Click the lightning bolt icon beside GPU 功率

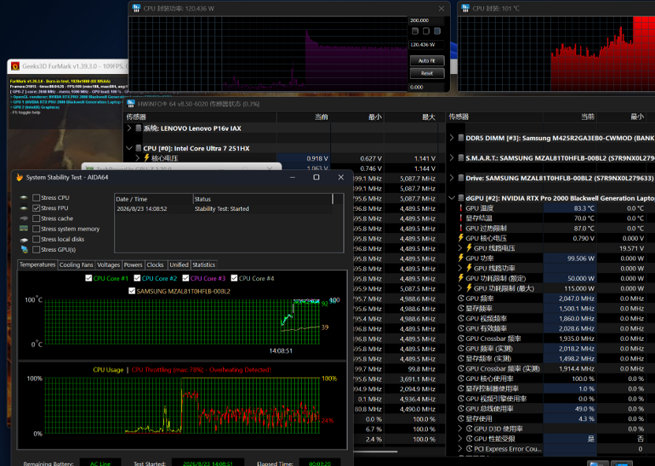(461, 258)
